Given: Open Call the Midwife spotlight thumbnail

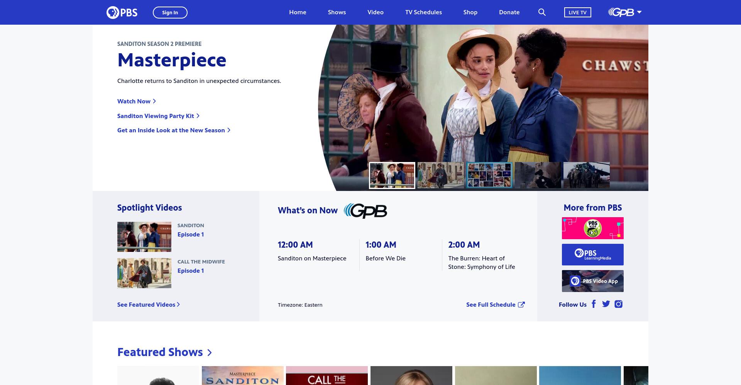Looking at the screenshot, I should [x=144, y=273].
